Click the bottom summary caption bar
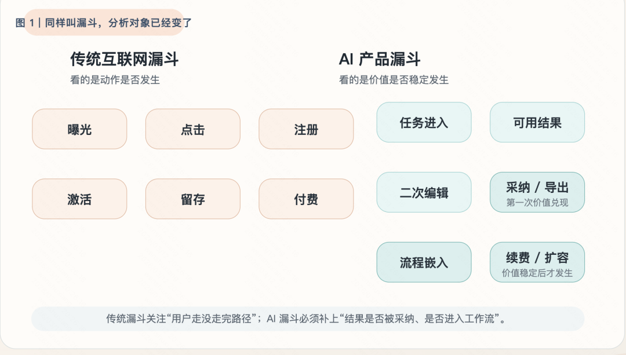The width and height of the screenshot is (626, 355). pyautogui.click(x=308, y=319)
